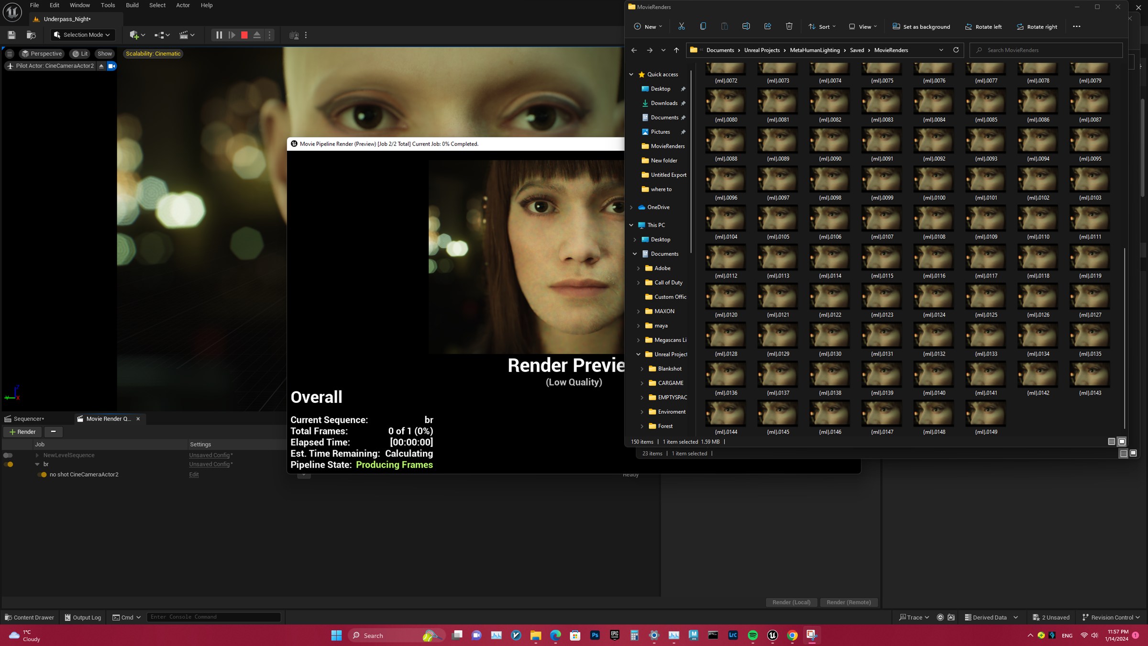1148x646 pixels.
Task: Open viewport options hamburger menu
Action: pos(10,54)
